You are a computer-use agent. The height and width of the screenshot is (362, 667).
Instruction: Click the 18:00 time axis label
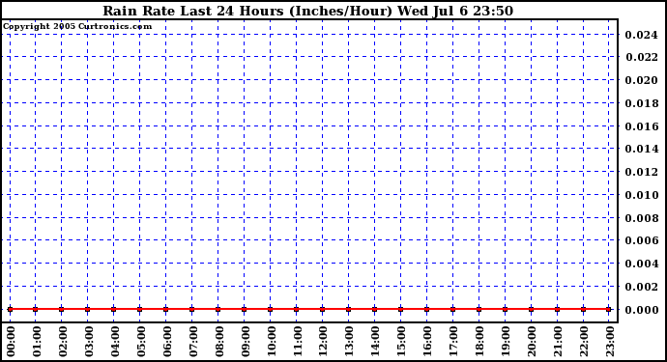click(x=479, y=341)
